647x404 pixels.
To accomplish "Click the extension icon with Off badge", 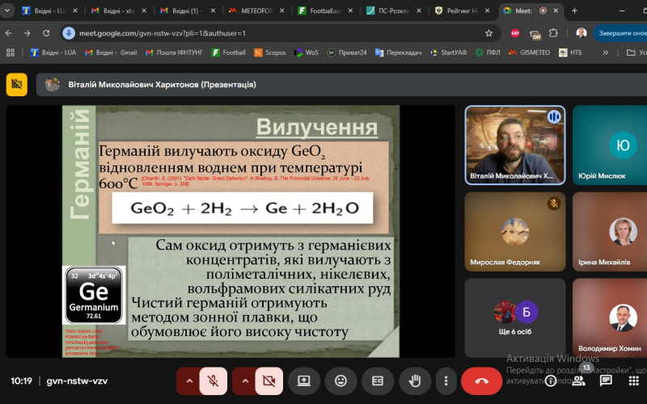I will point(535,34).
